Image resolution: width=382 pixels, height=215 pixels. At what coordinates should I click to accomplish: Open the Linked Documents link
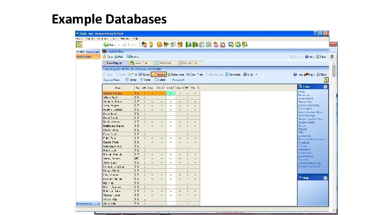[x=309, y=106]
